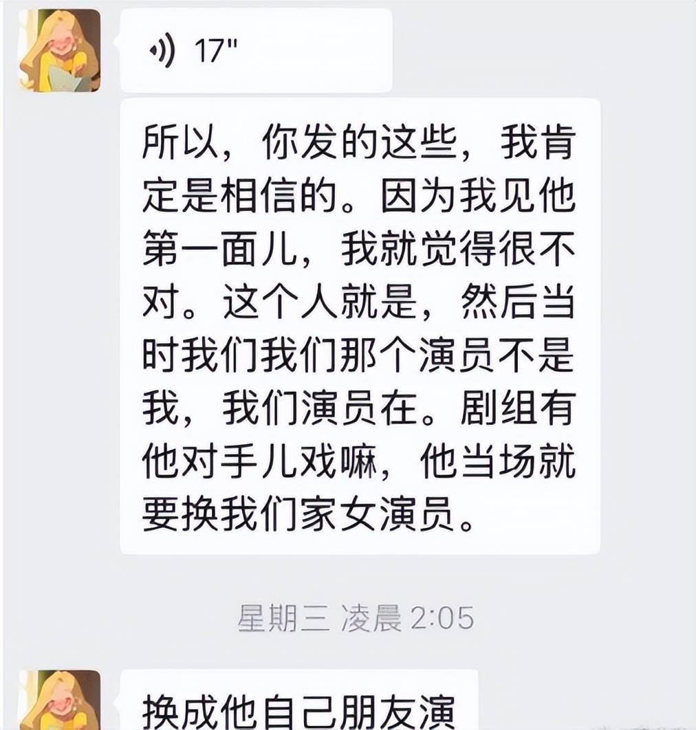Click the line "对。这个人就是，然后当"
The image size is (696, 730).
[359, 302]
